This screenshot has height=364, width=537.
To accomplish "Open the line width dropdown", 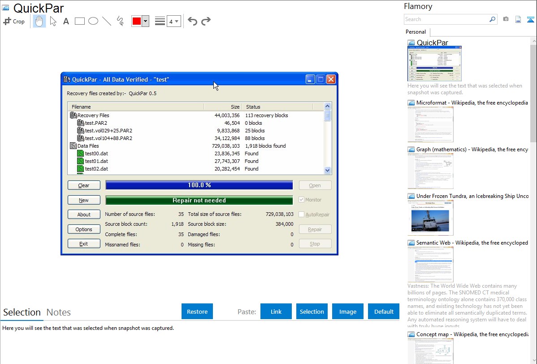I will click(173, 21).
